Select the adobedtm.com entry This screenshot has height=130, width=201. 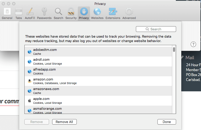tap(98, 52)
